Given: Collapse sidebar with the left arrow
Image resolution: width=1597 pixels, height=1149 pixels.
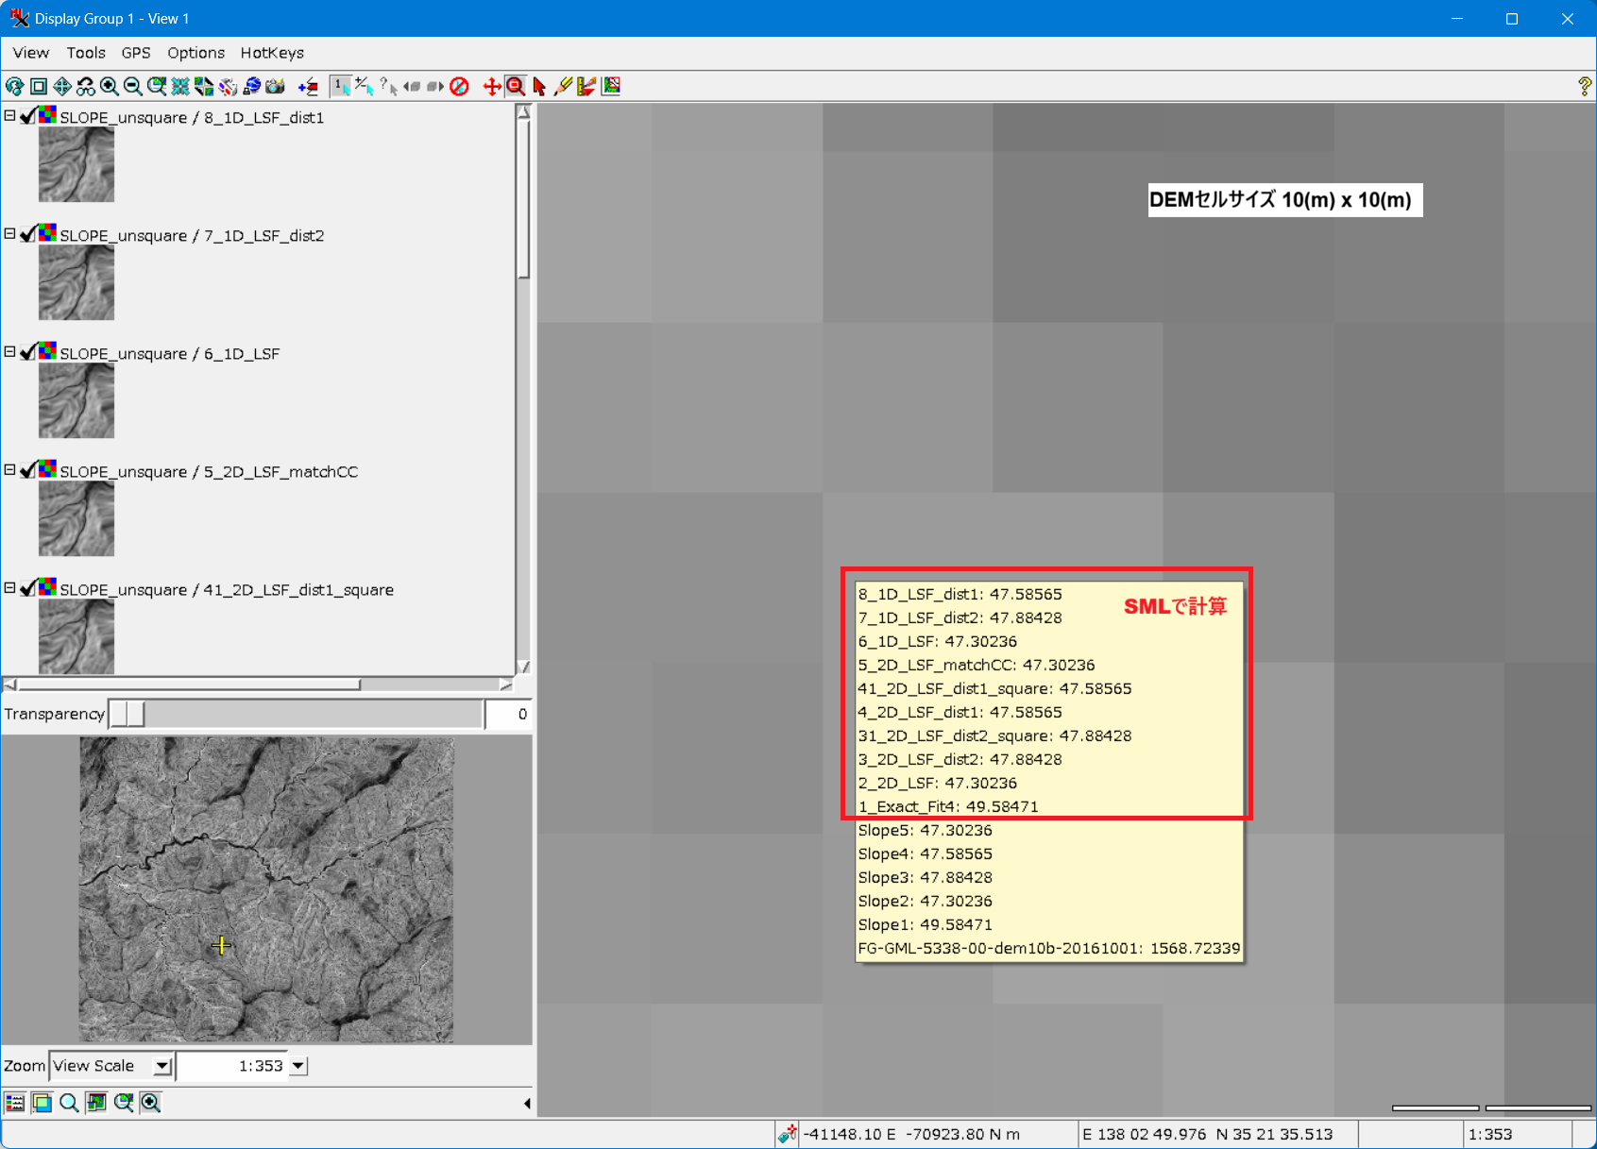Looking at the screenshot, I should tap(526, 1103).
